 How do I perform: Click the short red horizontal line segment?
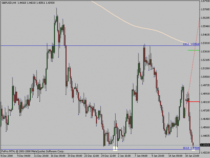[x=193, y=102]
